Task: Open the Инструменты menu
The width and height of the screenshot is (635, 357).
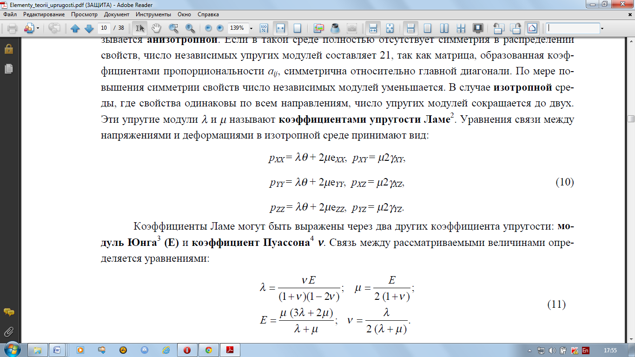Action: [153, 14]
